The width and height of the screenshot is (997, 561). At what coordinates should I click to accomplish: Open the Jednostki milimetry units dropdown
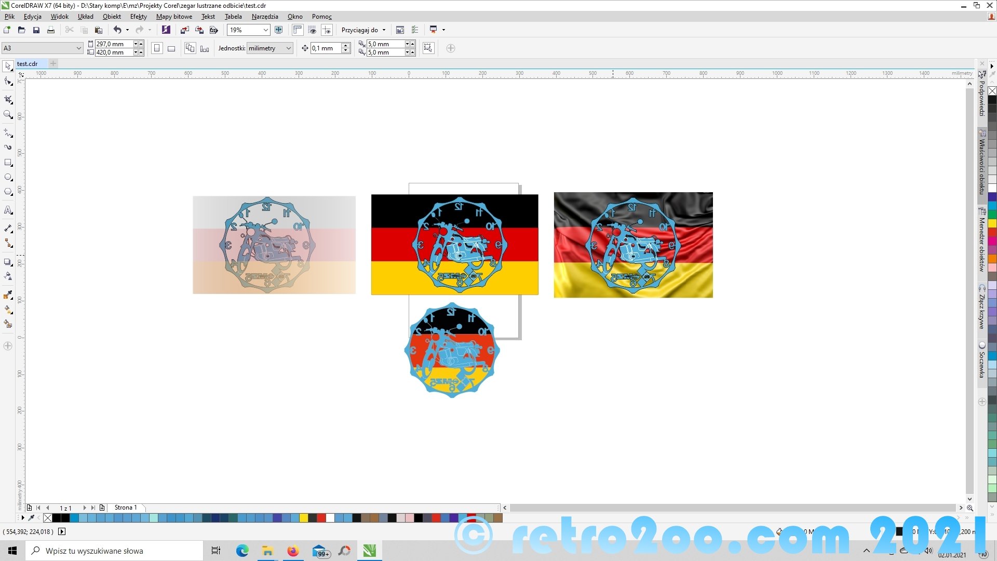288,48
